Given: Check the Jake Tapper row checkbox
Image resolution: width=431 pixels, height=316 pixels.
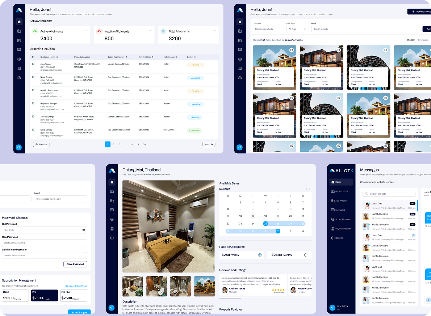Looking at the screenshot, I should tap(33, 64).
